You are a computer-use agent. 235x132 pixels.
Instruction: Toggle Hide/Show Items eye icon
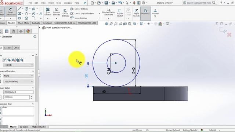148,24
